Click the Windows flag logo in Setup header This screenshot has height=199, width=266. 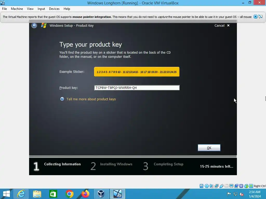(x=44, y=25)
